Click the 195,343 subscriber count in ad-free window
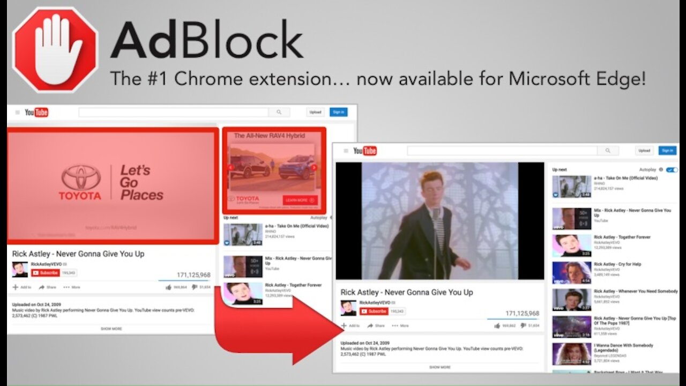Screen dimensions: 686x386 (x=397, y=311)
